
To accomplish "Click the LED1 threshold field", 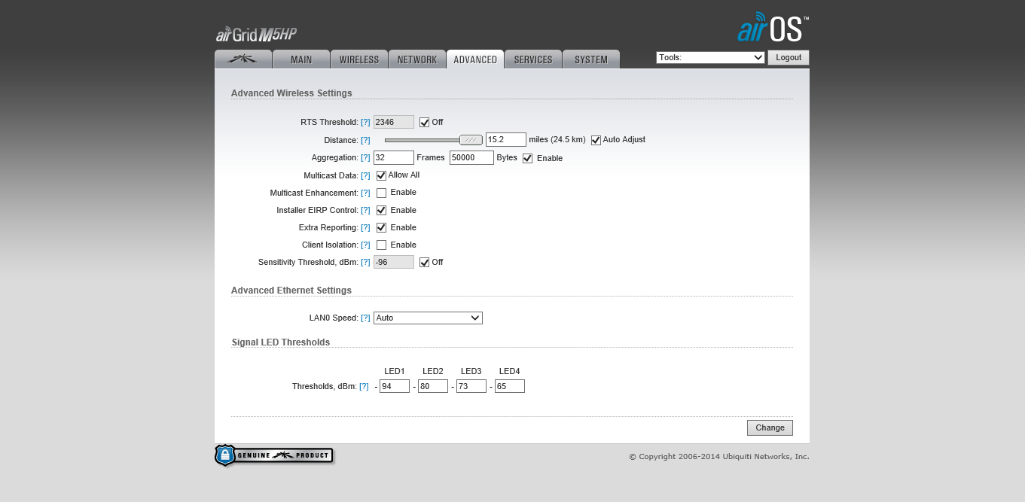I will coord(395,386).
